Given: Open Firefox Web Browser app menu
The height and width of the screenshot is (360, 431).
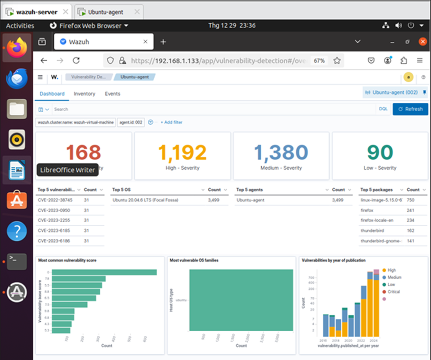Looking at the screenshot, I should click(x=89, y=26).
